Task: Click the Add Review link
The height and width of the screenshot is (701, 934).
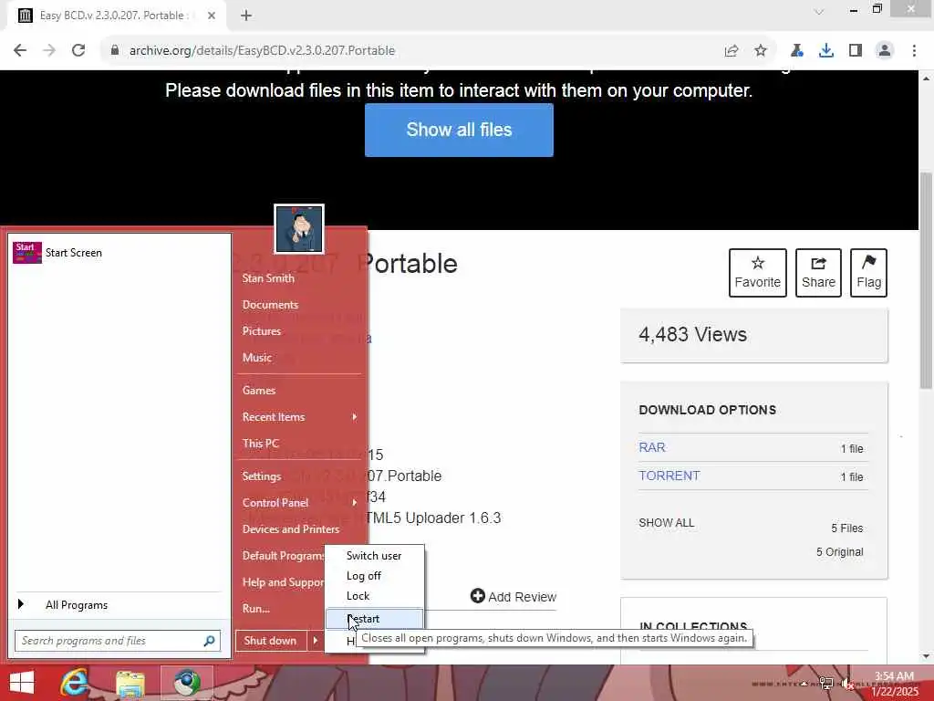Action: coord(513,596)
